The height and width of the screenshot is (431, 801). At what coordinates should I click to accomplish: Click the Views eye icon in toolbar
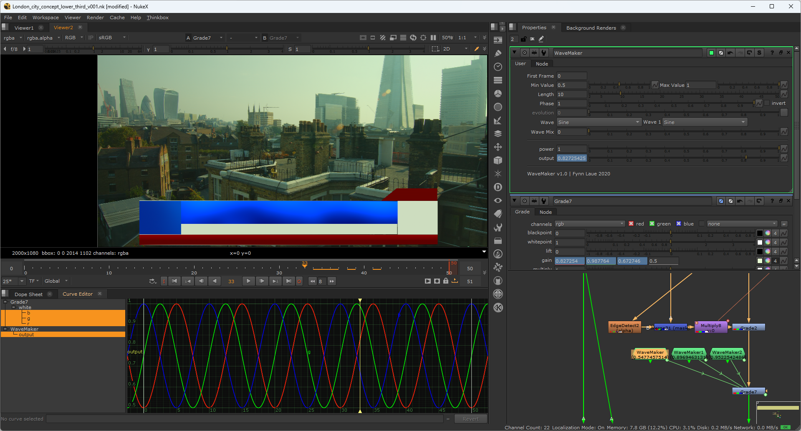498,200
